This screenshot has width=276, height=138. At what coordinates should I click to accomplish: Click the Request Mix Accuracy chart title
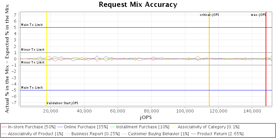pyautogui.click(x=138, y=4)
